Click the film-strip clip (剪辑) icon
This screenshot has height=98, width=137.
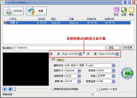(31, 11)
